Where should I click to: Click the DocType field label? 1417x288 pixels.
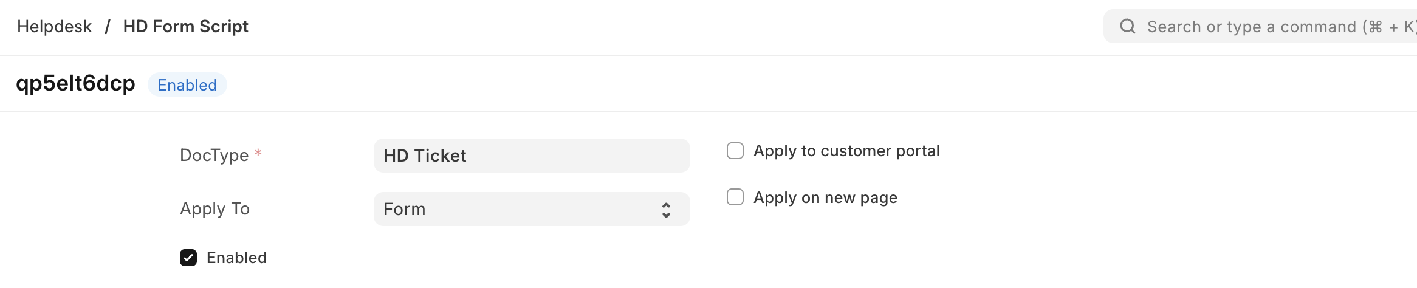pyautogui.click(x=214, y=156)
